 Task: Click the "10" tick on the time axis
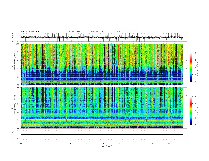point(186,143)
